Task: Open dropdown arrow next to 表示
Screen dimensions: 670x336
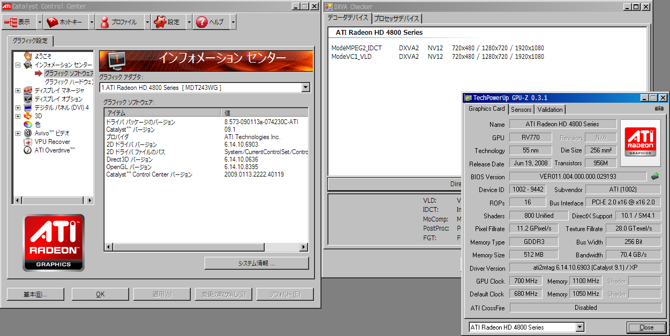Action: pyautogui.click(x=40, y=22)
